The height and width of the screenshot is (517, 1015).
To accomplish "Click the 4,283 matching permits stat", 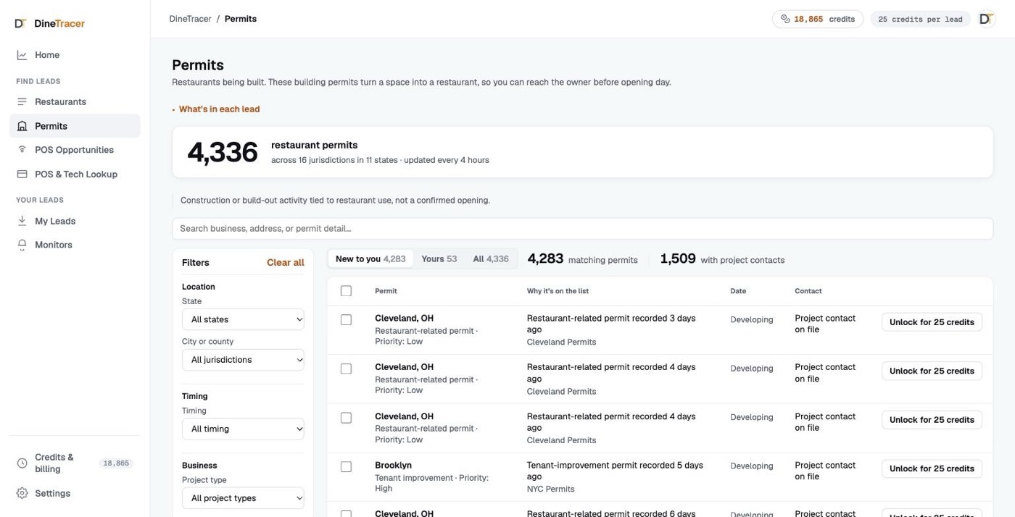I will 582,259.
